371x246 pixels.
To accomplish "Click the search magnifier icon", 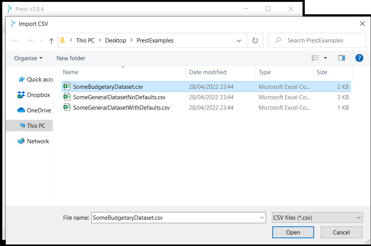I will [278, 40].
